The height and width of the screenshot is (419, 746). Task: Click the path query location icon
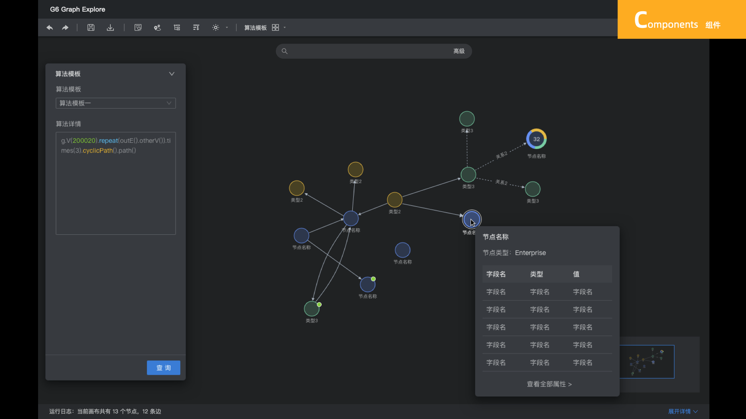coord(157,28)
